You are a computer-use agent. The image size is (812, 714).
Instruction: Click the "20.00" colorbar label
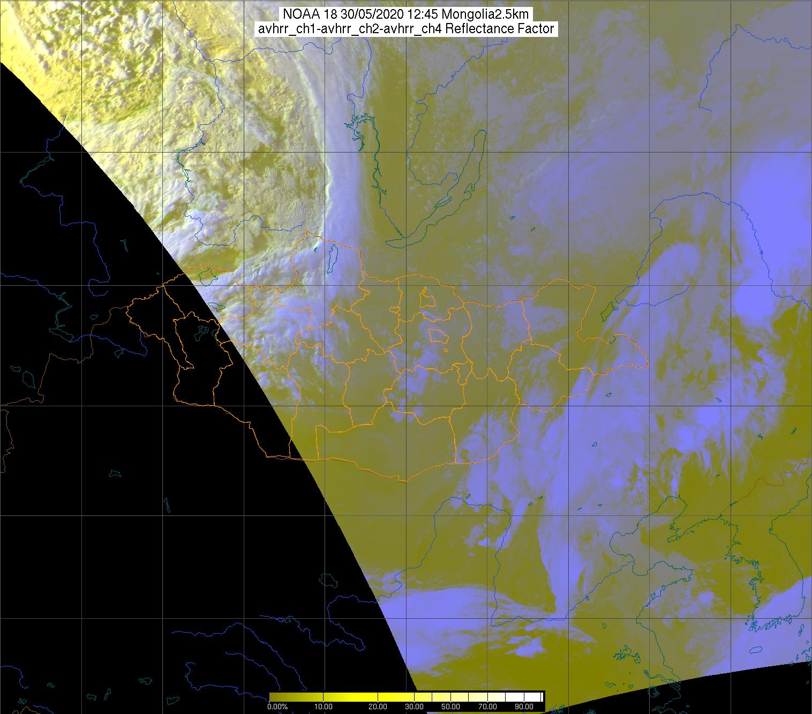[378, 708]
